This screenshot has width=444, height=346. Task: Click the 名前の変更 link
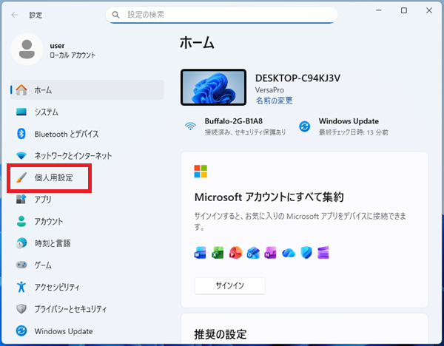(274, 100)
